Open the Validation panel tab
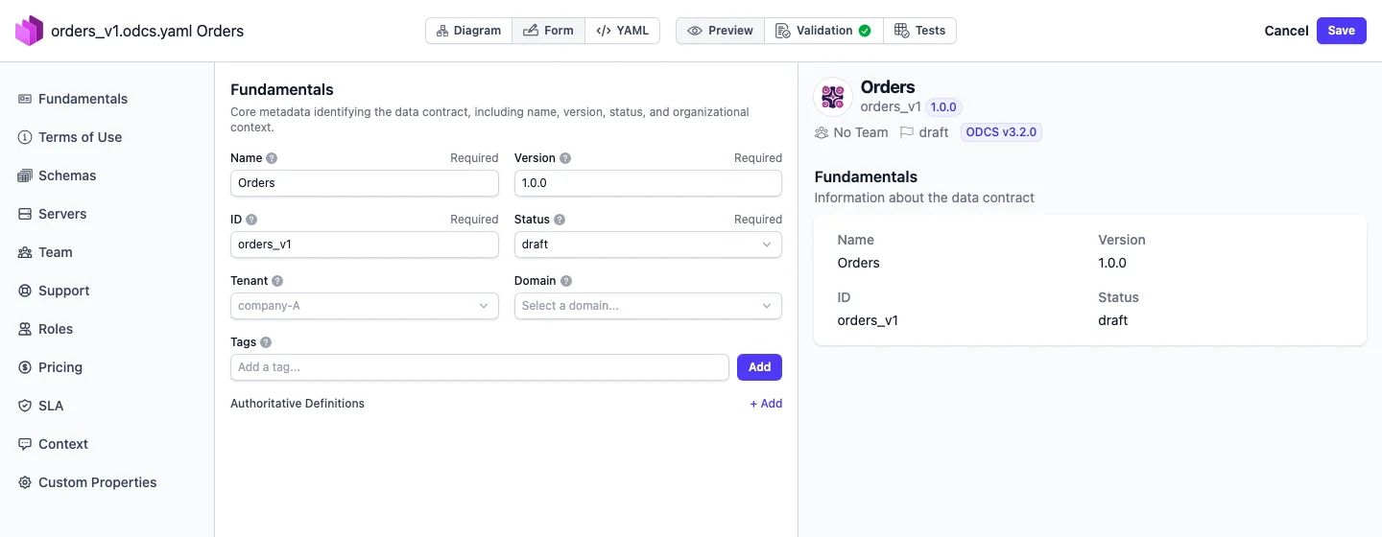The height and width of the screenshot is (537, 1382). 823,31
